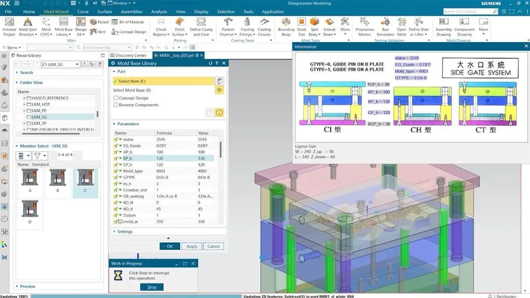Expand the HASCO_REFERENCE folder node
The height and width of the screenshot is (298, 530).
pos(24,98)
